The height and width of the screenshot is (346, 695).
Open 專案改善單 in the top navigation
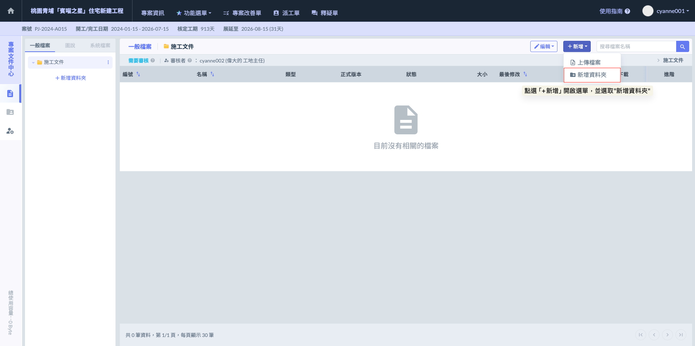coord(242,13)
